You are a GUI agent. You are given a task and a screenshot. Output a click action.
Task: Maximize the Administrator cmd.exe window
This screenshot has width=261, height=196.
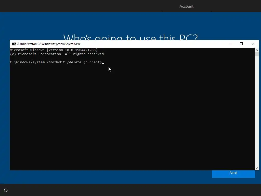[x=241, y=44]
